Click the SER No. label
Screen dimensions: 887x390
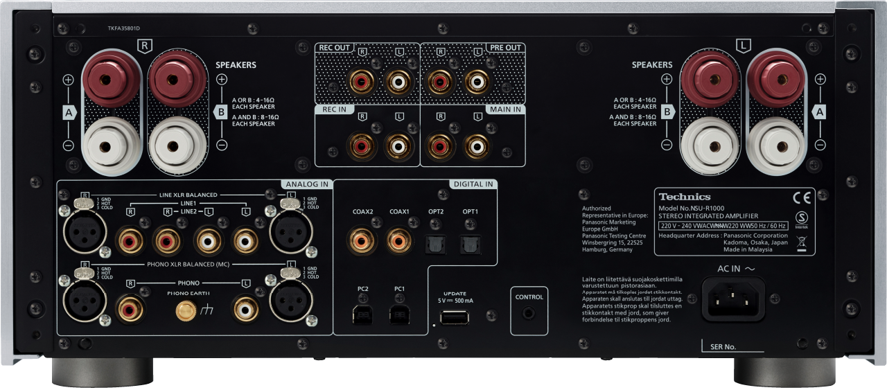(721, 346)
